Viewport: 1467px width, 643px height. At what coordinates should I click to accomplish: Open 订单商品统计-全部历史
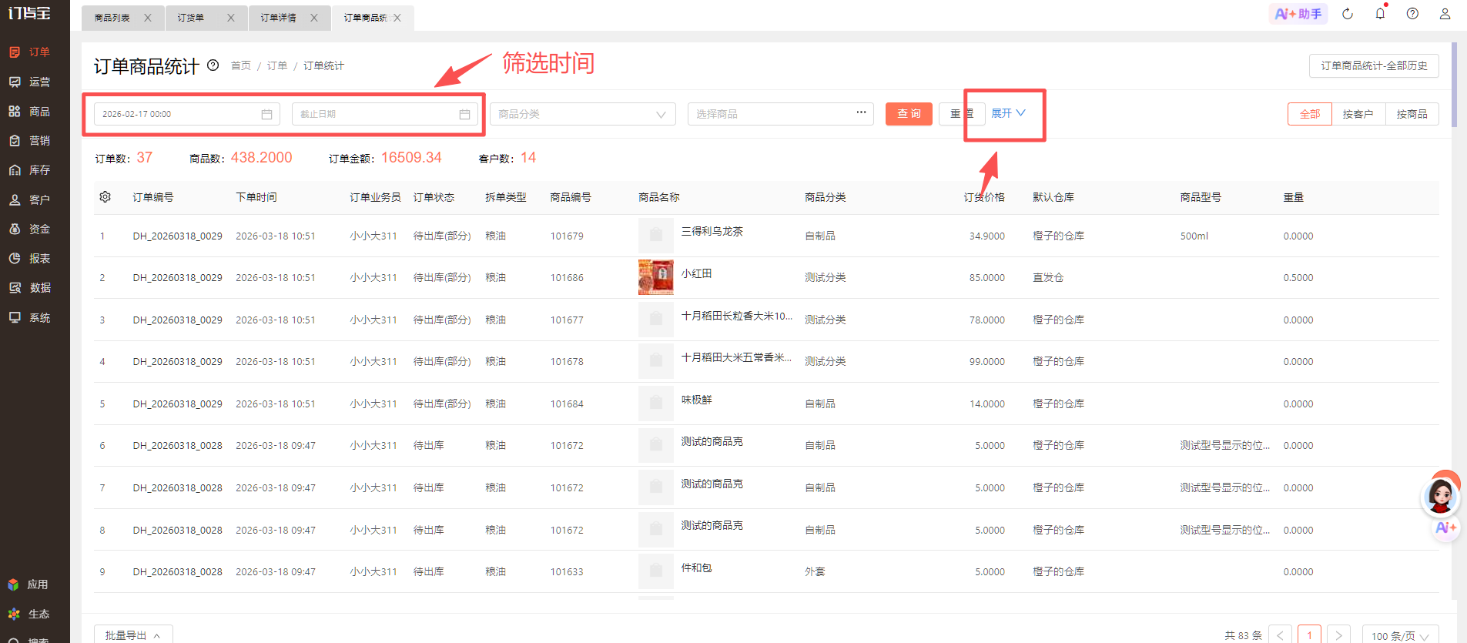coord(1374,65)
